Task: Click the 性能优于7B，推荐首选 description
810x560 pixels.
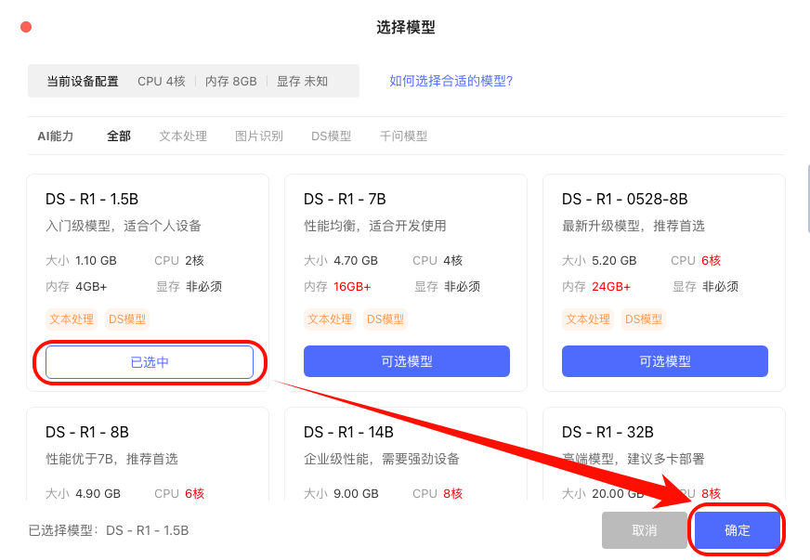Action: pos(111,459)
